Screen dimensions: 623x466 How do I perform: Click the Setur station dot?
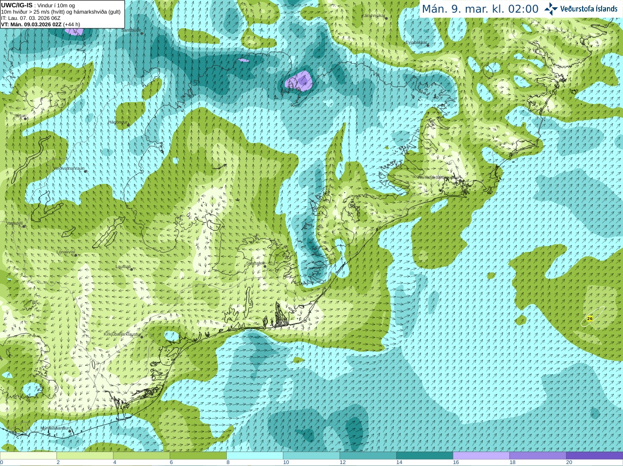tap(25, 118)
